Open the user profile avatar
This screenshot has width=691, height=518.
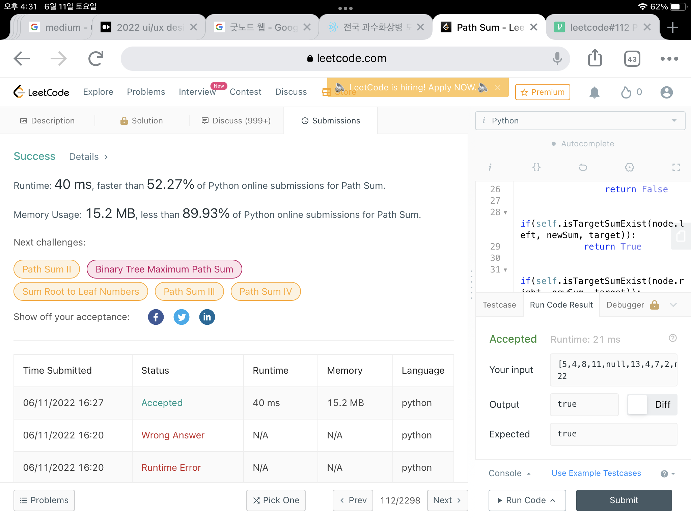(666, 92)
